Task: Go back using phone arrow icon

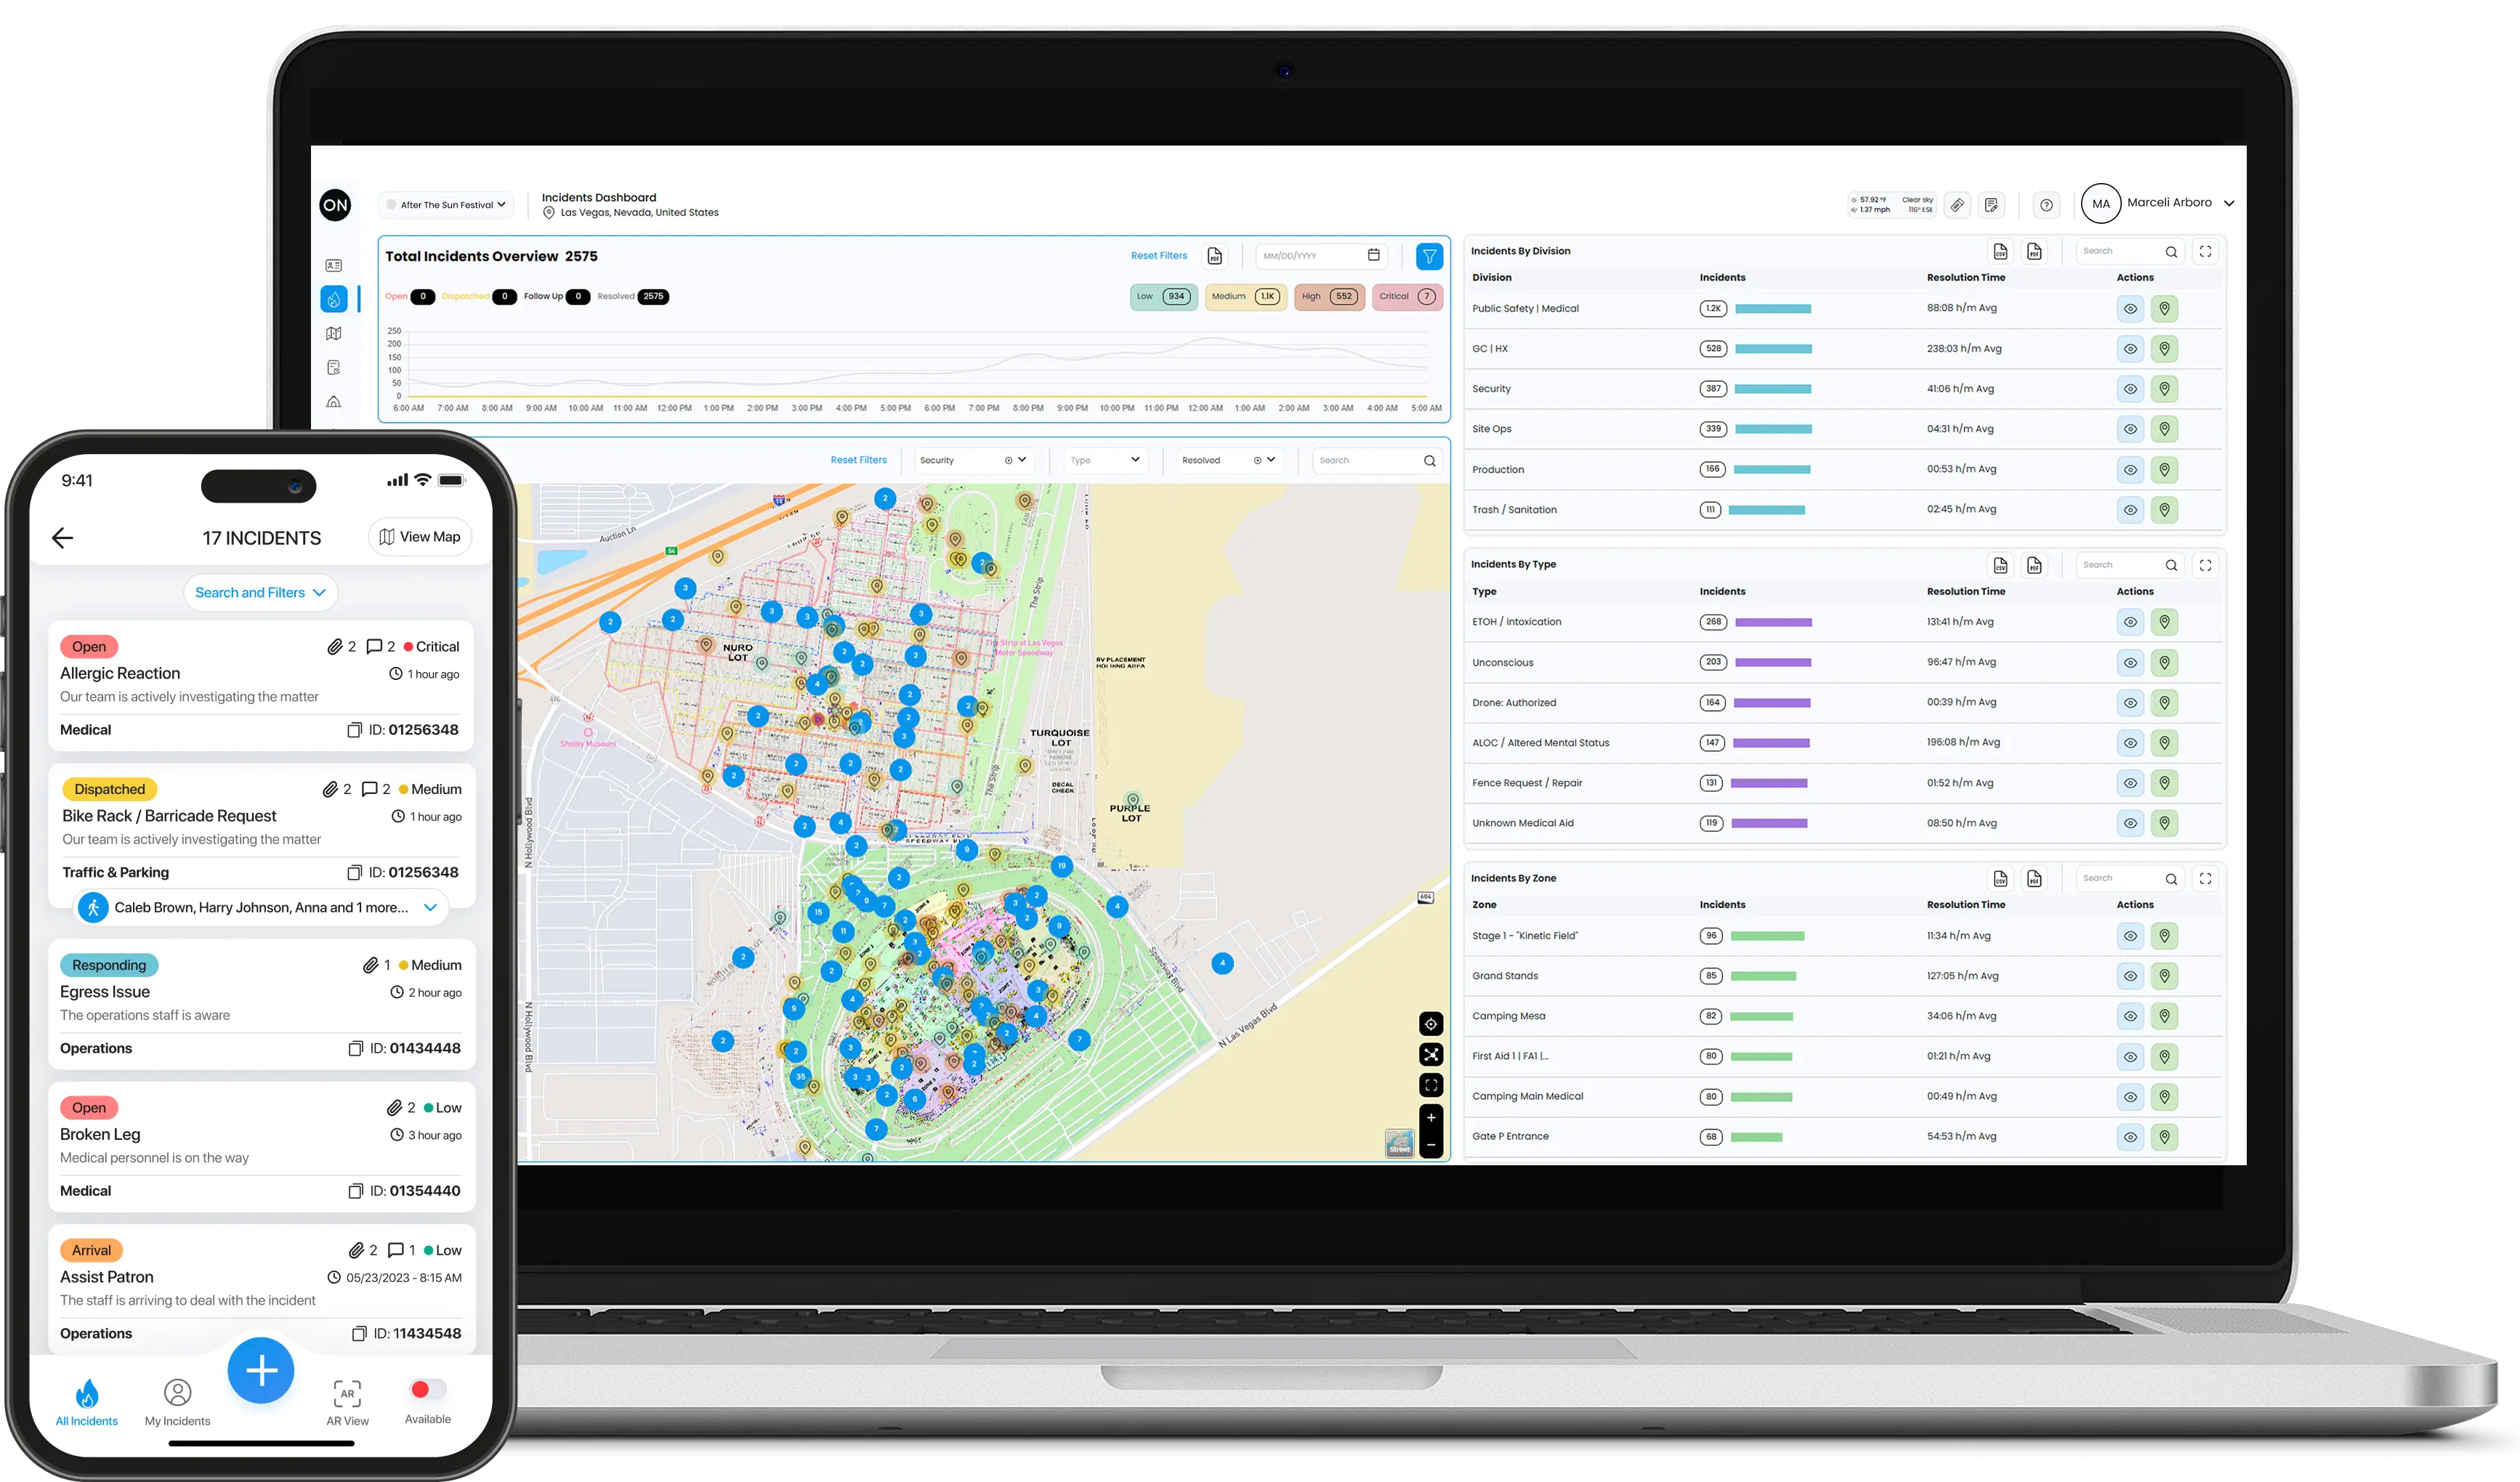Action: click(x=63, y=538)
